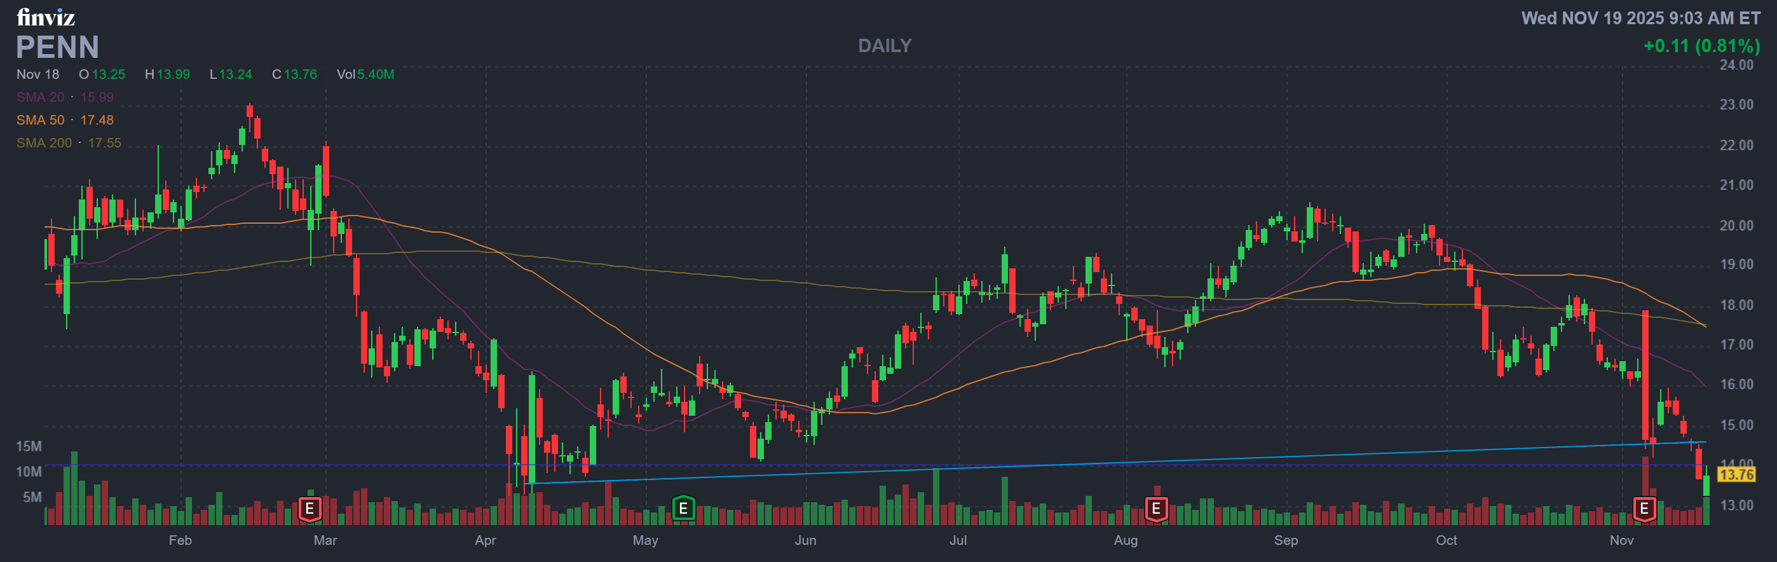Click the PENN ticker symbol
Image resolution: width=1777 pixels, height=562 pixels.
[x=57, y=48]
